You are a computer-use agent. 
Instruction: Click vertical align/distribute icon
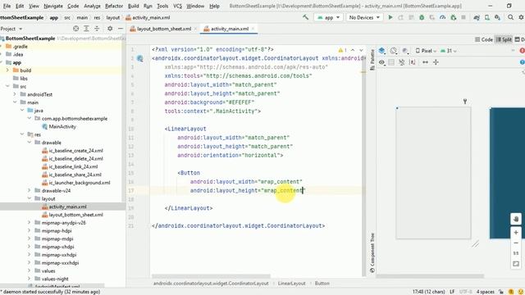point(436,62)
